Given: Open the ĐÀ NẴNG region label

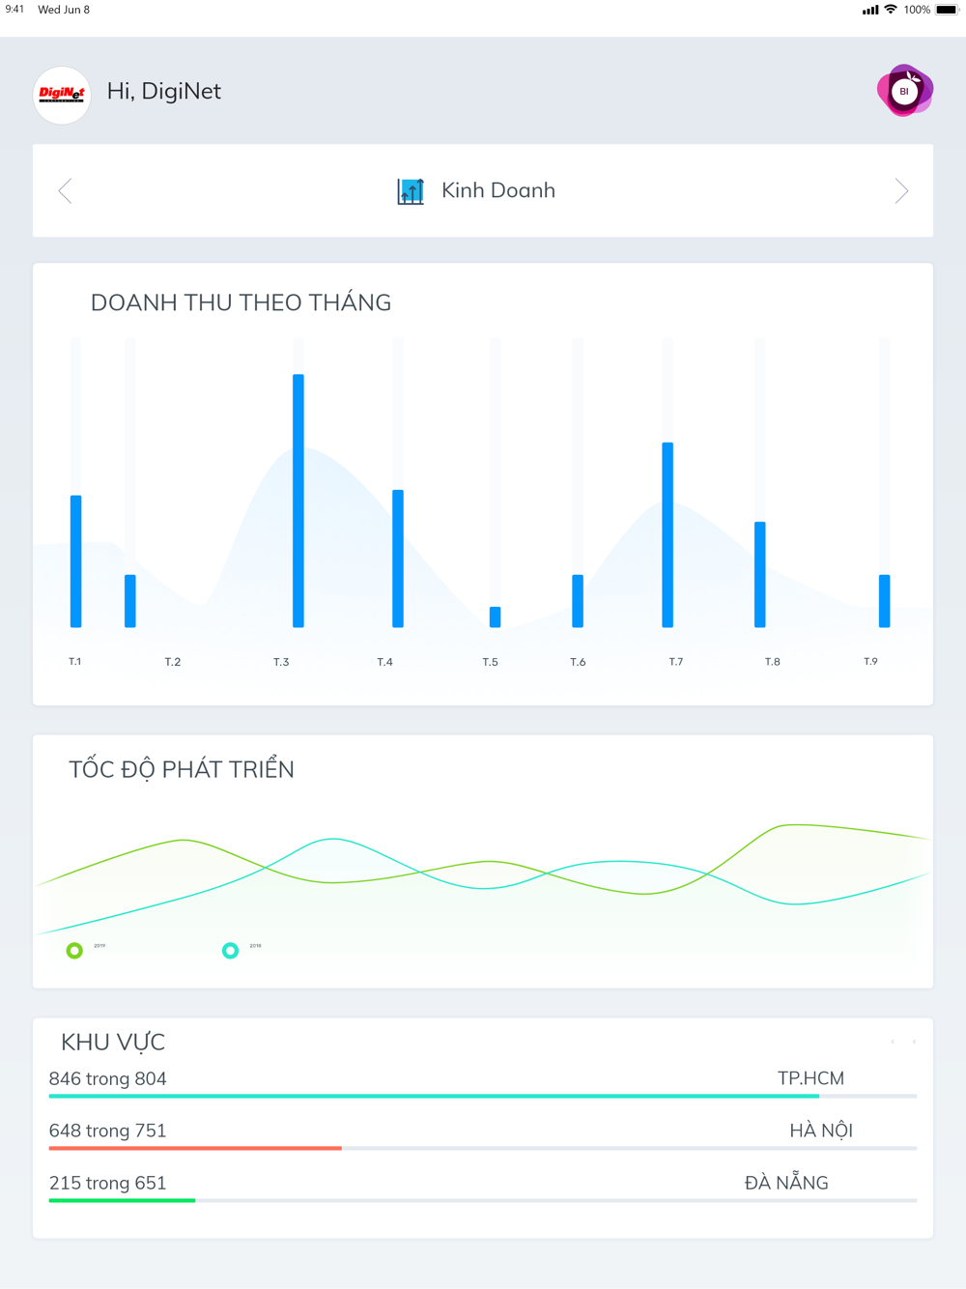Looking at the screenshot, I should (x=786, y=1183).
